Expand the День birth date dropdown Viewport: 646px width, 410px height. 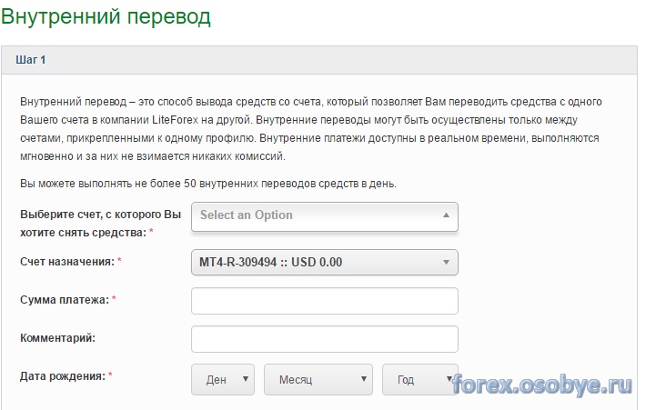pos(222,379)
